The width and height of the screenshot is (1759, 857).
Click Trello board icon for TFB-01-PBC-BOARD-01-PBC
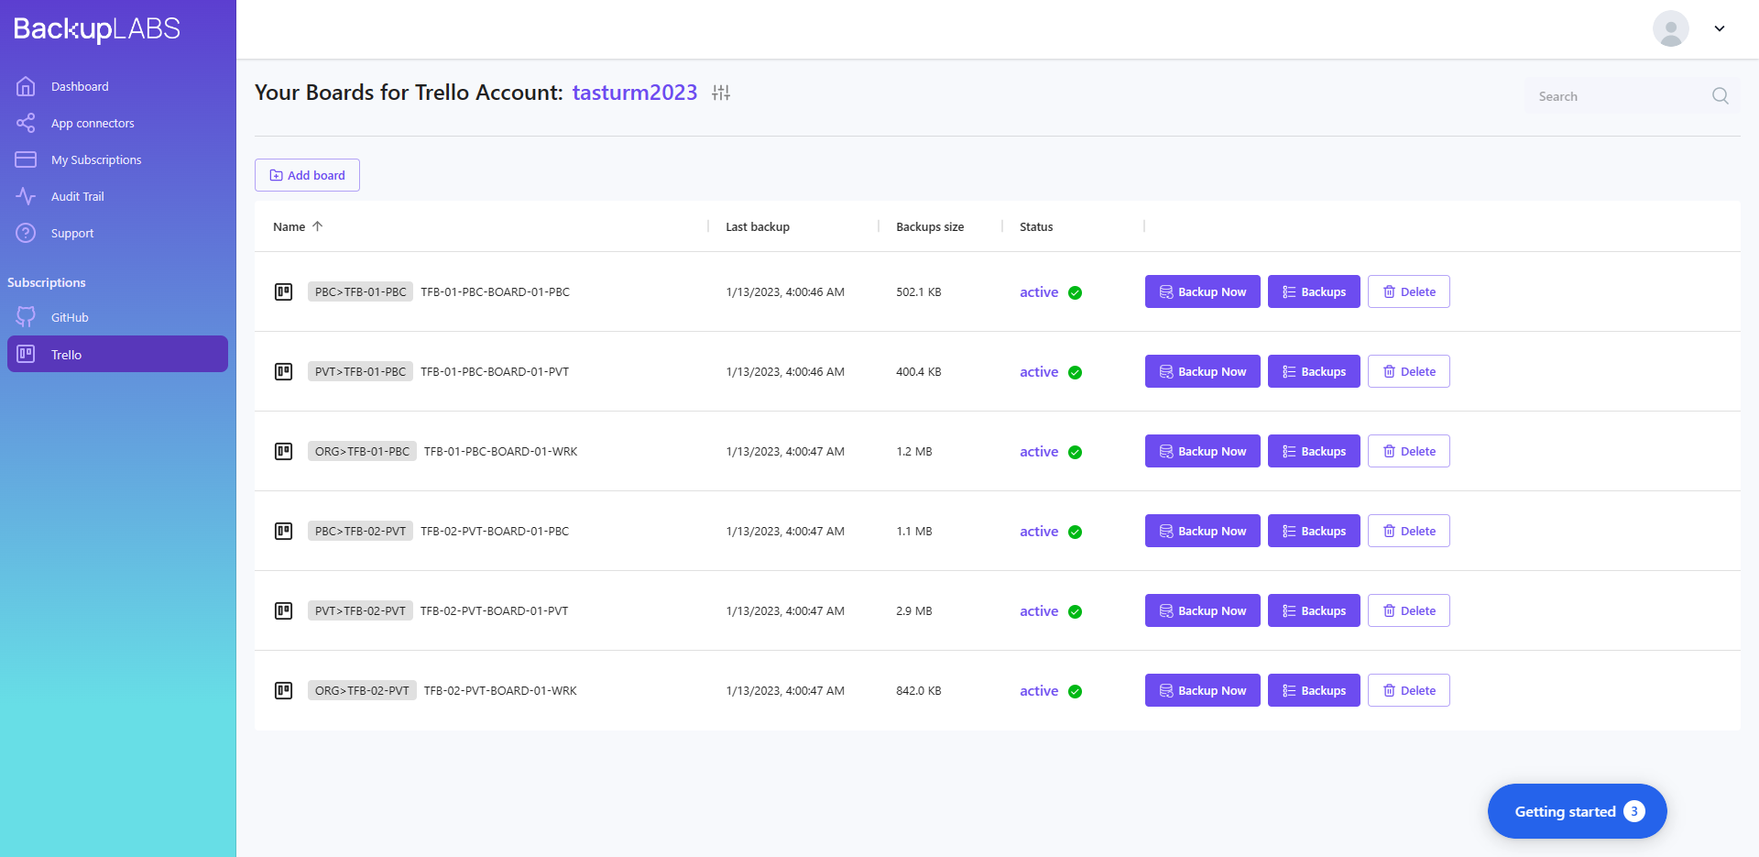click(x=284, y=292)
